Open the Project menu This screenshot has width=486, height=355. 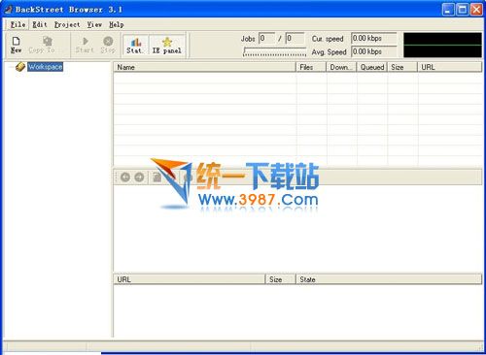coord(67,24)
